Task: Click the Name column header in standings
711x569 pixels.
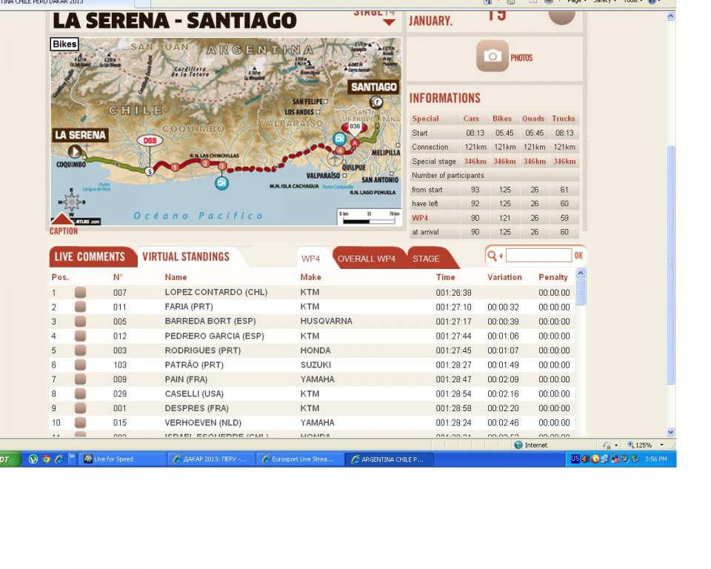Action: [176, 277]
